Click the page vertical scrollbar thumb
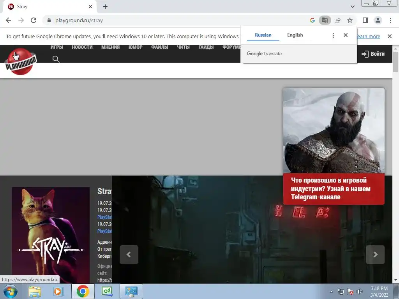The height and width of the screenshot is (299, 399). click(395, 62)
